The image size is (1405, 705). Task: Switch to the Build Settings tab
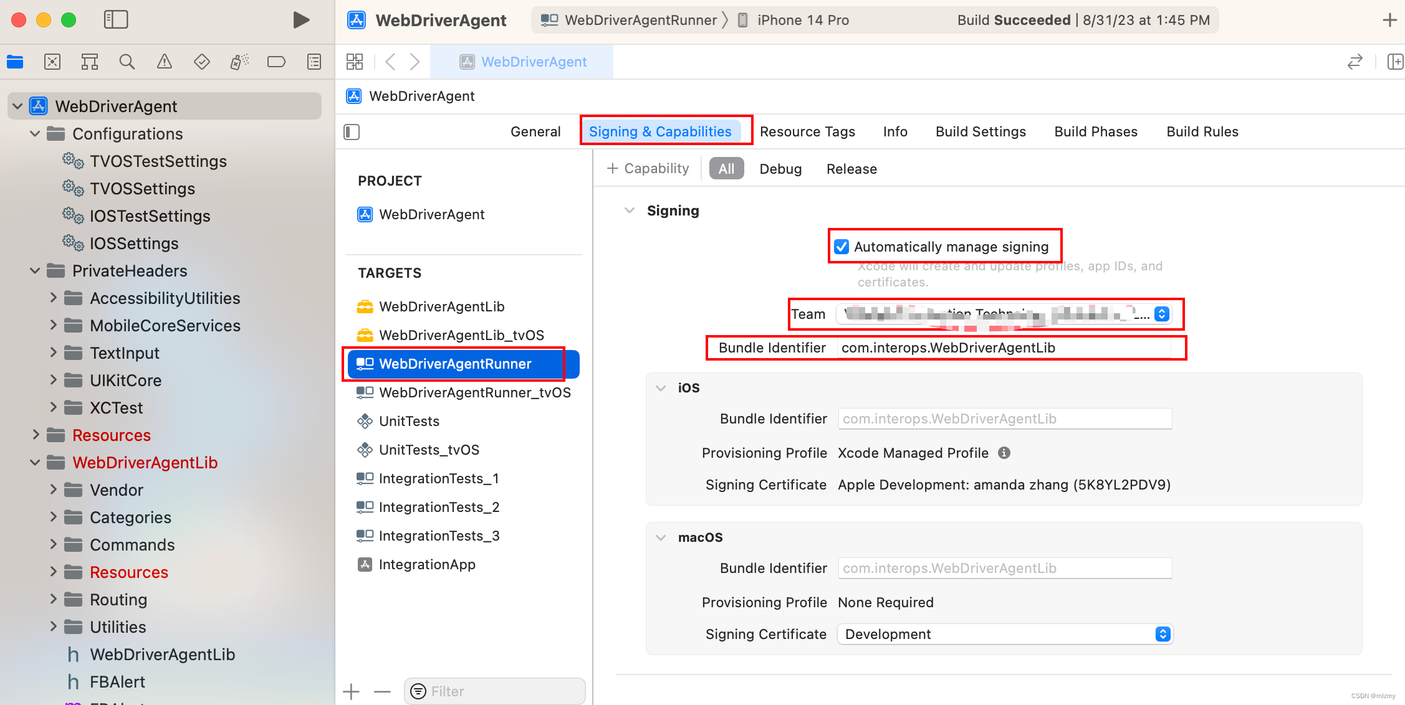click(x=981, y=131)
